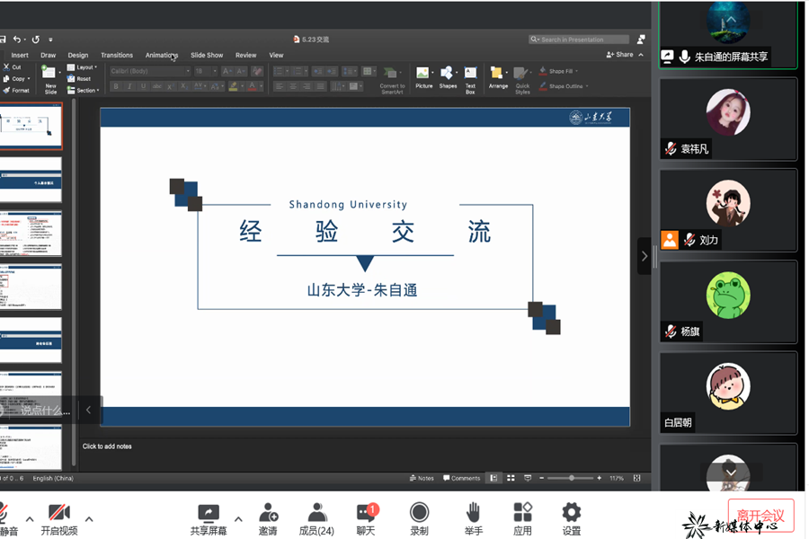Start recording with the 录制 button

[x=419, y=513]
